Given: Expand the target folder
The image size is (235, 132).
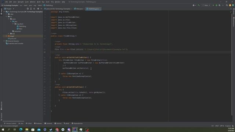Looking at the screenshot, I should pos(7,36).
